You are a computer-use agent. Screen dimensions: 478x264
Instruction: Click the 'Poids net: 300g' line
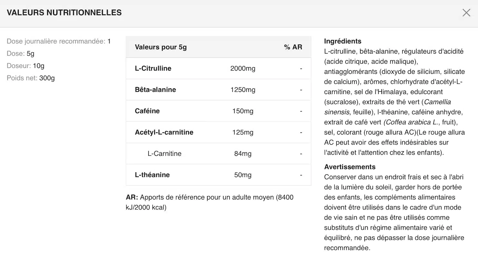tap(31, 78)
